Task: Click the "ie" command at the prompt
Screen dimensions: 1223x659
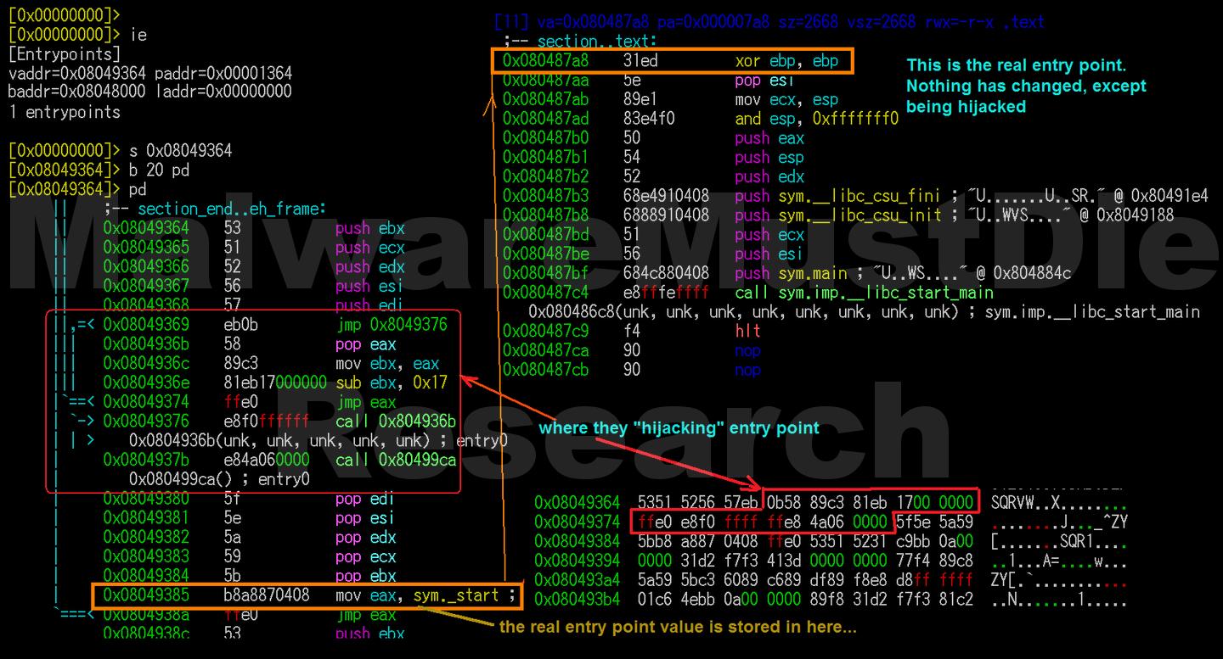Action: (x=138, y=35)
